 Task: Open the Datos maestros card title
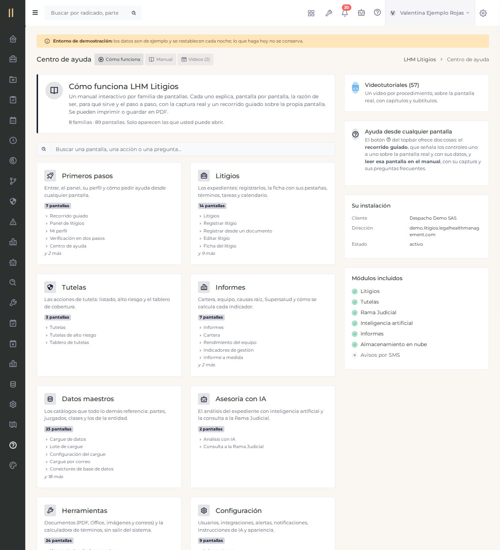(x=88, y=399)
